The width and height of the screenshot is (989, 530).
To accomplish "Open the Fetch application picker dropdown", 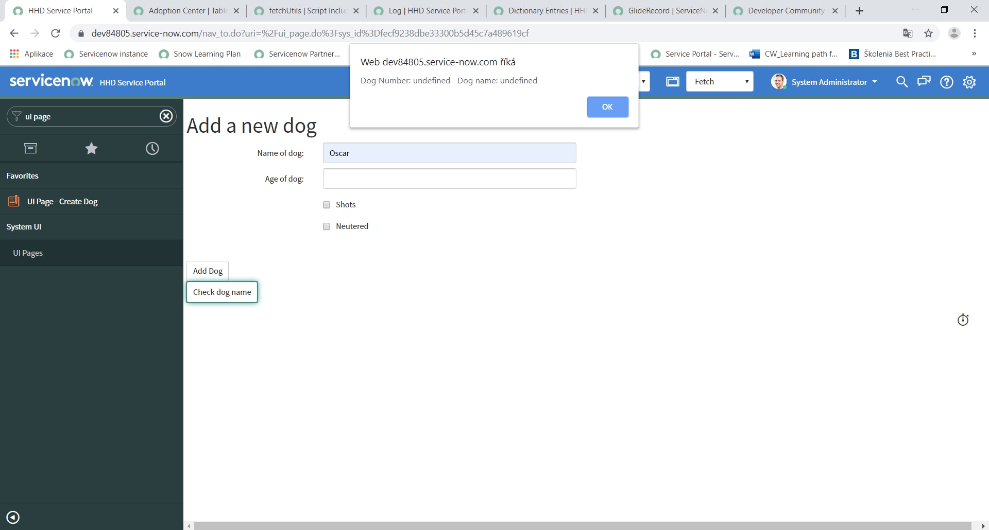I will [x=720, y=81].
